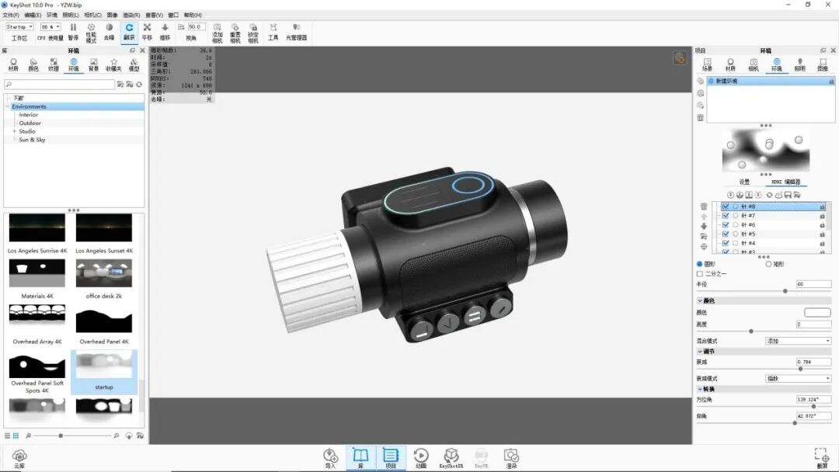Open the 混合模式 blend mode dropdown
839x472 pixels.
pyautogui.click(x=800, y=340)
